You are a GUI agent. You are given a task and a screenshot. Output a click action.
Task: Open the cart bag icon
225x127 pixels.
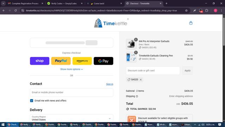[x=191, y=23]
